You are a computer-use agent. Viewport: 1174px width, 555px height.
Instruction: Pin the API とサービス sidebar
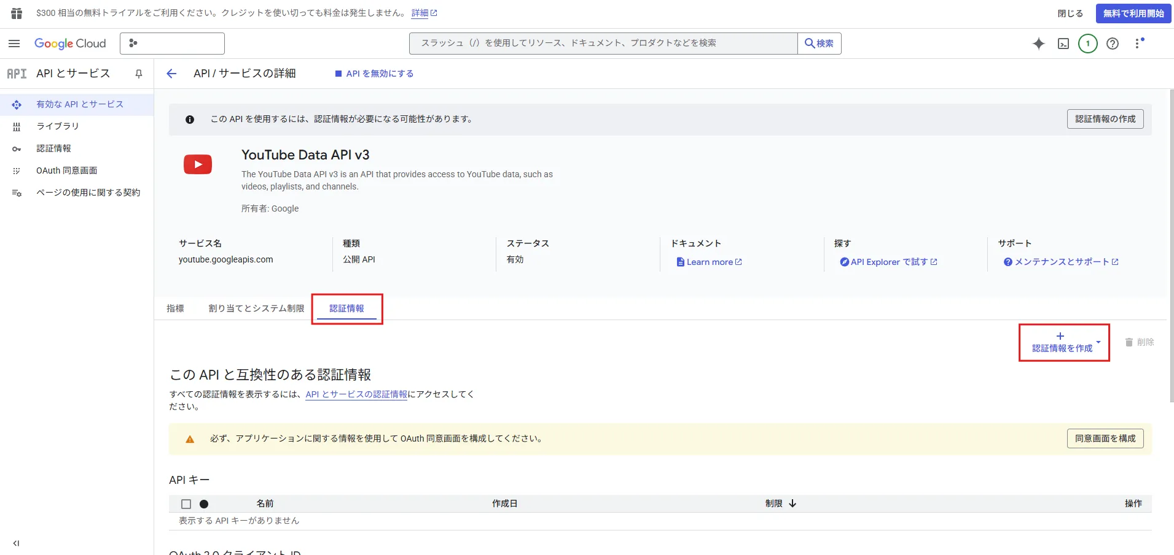coord(139,74)
